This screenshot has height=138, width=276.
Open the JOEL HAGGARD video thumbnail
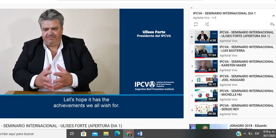[206, 81]
